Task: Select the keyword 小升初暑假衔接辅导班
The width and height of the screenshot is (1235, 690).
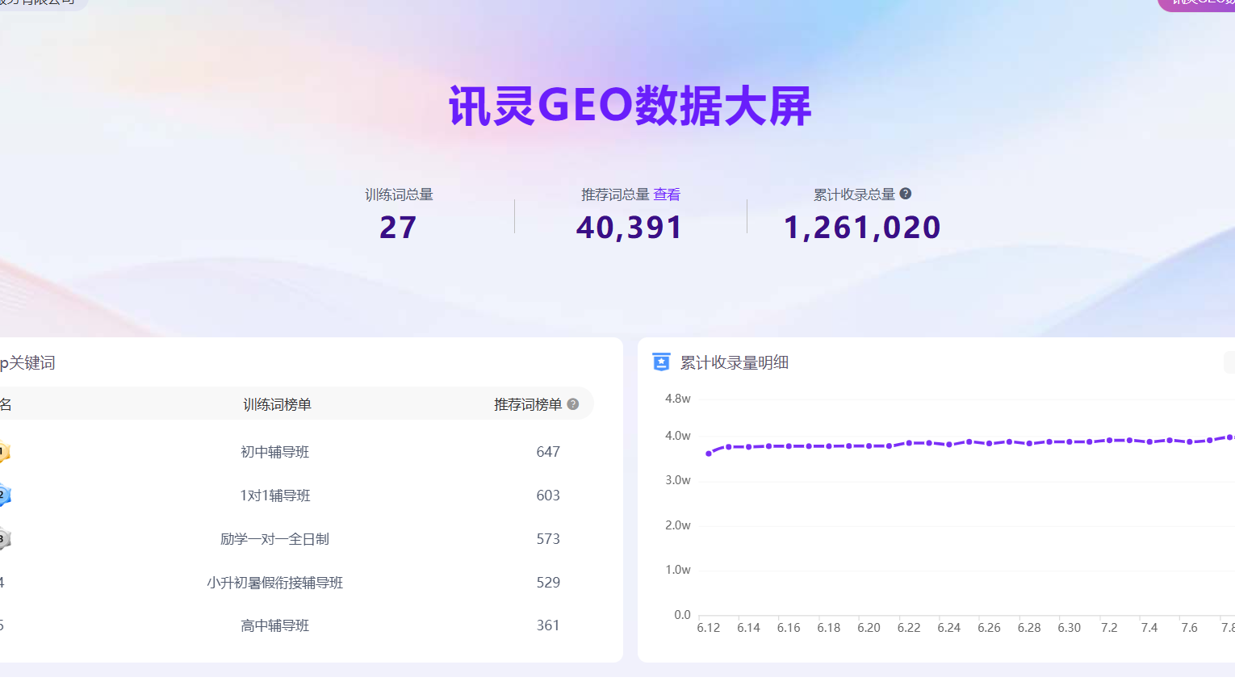Action: pos(274,583)
